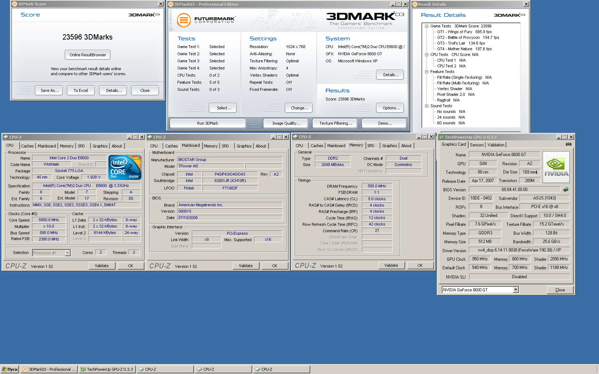Click the Intel Core 2 Duo logo
The height and width of the screenshot is (374, 599).
point(125,167)
